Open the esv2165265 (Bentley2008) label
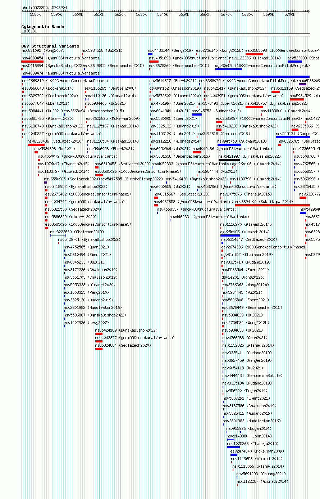The image size is (320, 499). pyautogui.click(x=110, y=89)
